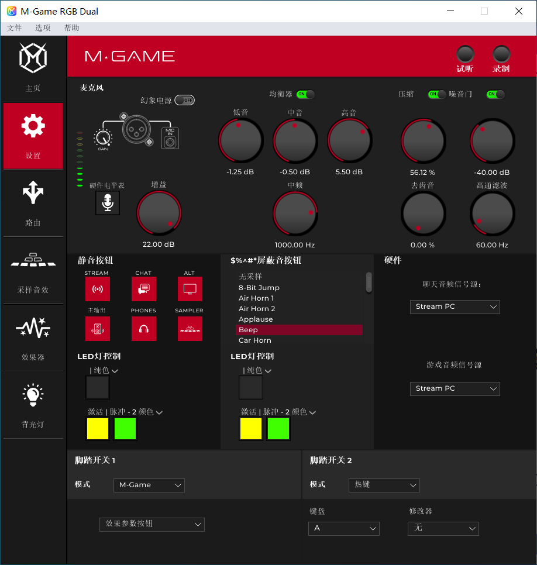Viewport: 537px width, 565px height.
Task: Click the M-GAME logo in header
Action: [x=130, y=56]
